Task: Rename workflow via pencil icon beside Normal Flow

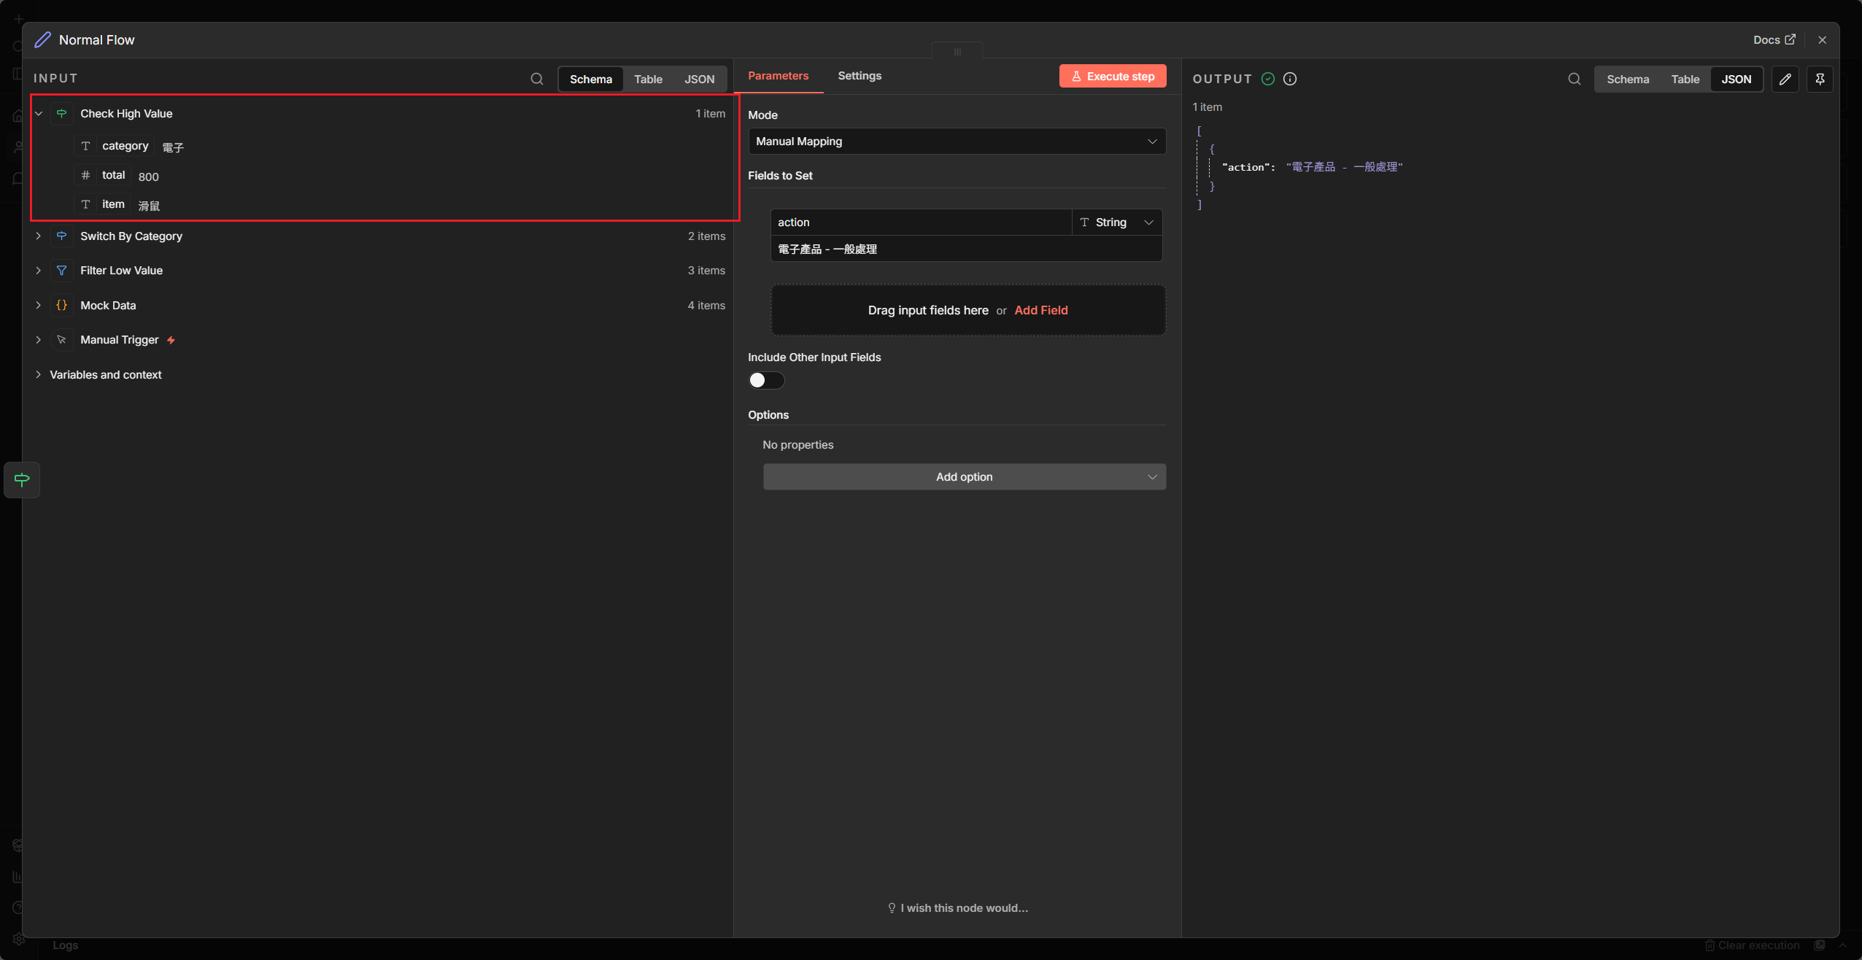Action: tap(43, 40)
